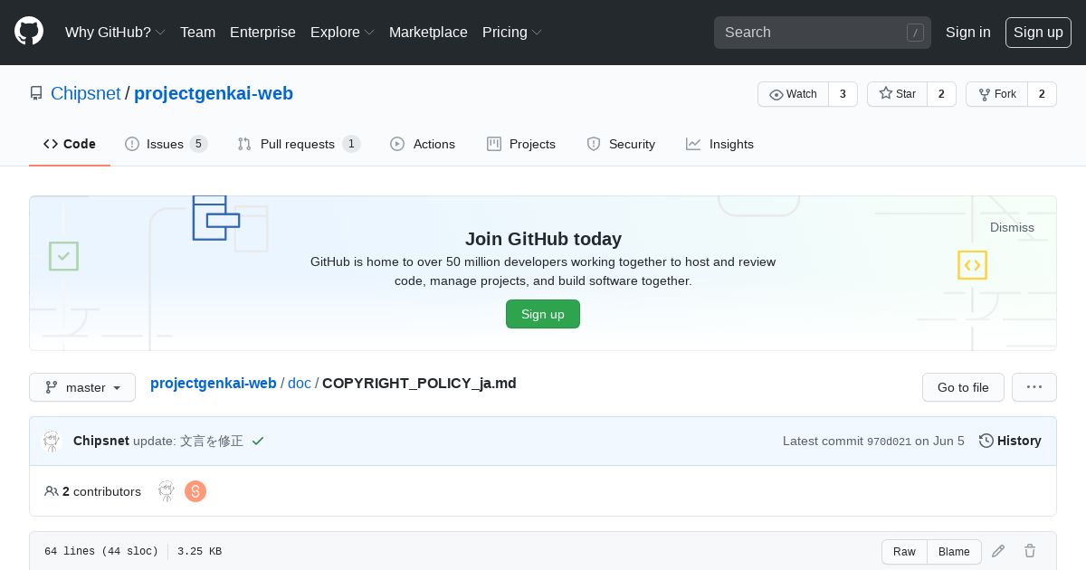Open the Enterprise page

[x=262, y=32]
